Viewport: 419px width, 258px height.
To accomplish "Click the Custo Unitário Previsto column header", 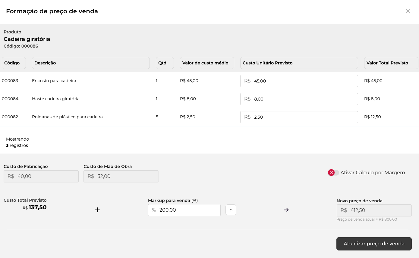I will click(299, 63).
